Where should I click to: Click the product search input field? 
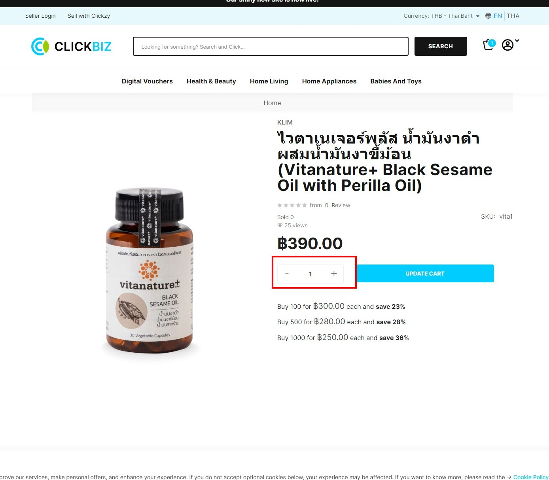click(271, 46)
